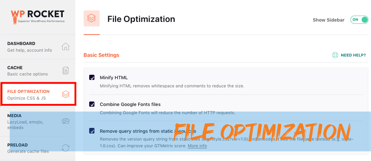371x161 pixels.
Task: Click the File Optimization header stack icon
Action: tap(91, 18)
